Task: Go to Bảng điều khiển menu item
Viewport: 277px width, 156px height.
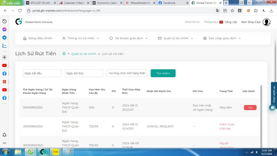Action: tap(38, 38)
